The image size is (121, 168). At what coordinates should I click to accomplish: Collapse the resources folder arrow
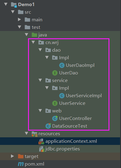pyautogui.click(x=27, y=133)
